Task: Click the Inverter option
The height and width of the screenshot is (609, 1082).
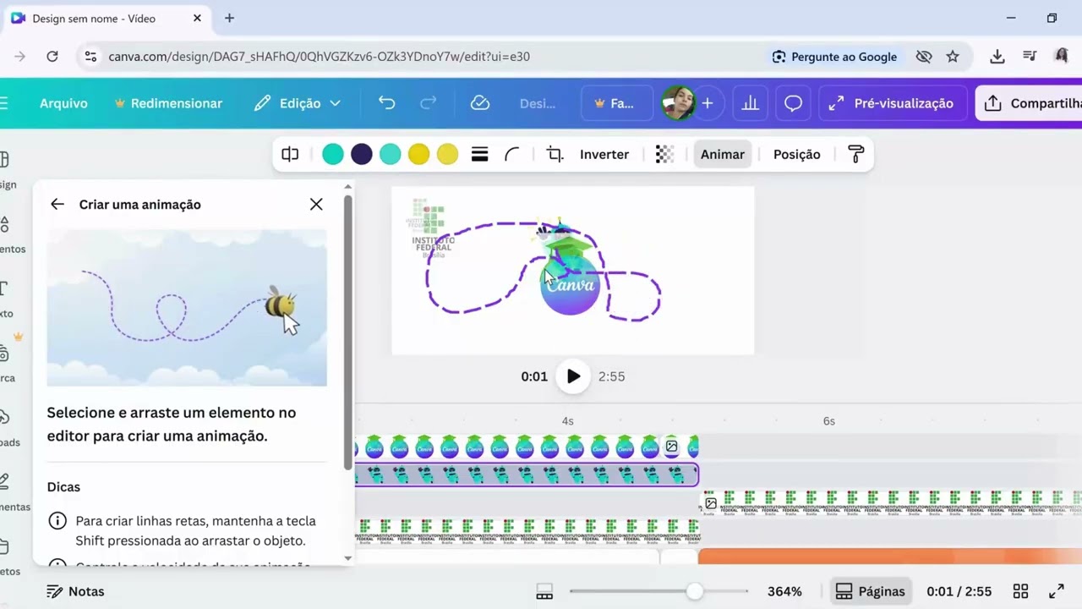Action: click(604, 154)
